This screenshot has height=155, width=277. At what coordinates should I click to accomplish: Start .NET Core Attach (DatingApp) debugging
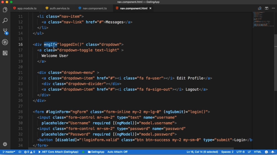pyautogui.click(x=58, y=152)
